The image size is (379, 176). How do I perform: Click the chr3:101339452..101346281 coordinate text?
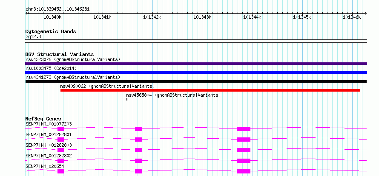point(57,9)
